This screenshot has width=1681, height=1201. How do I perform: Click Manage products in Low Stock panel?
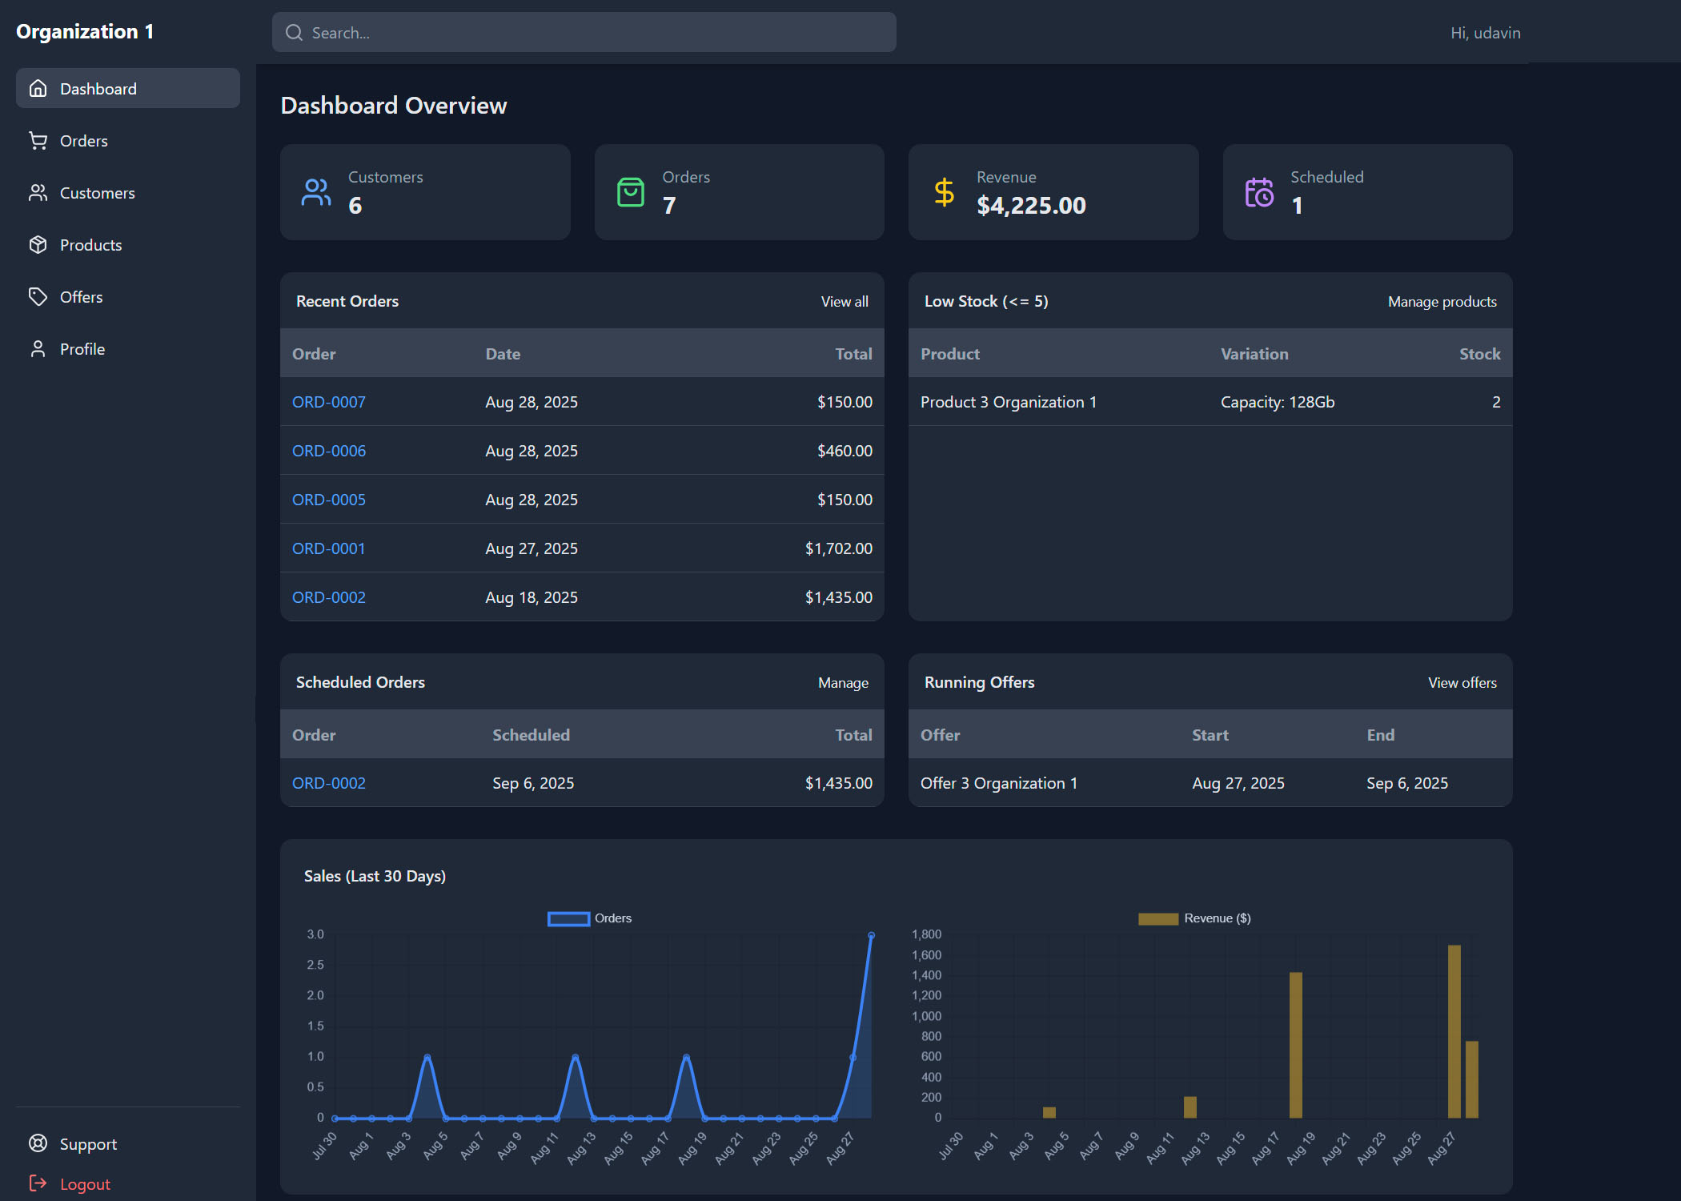(x=1442, y=301)
